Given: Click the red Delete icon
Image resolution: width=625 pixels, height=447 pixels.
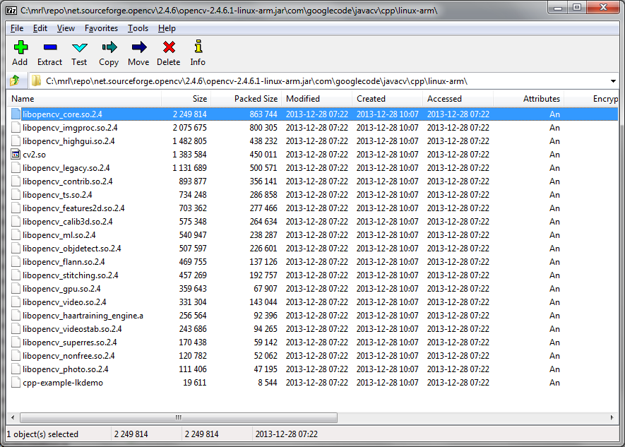Looking at the screenshot, I should point(168,48).
